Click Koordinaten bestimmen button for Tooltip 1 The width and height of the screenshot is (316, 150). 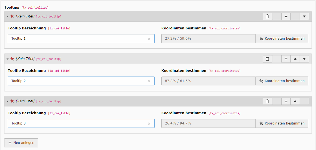point(282,39)
